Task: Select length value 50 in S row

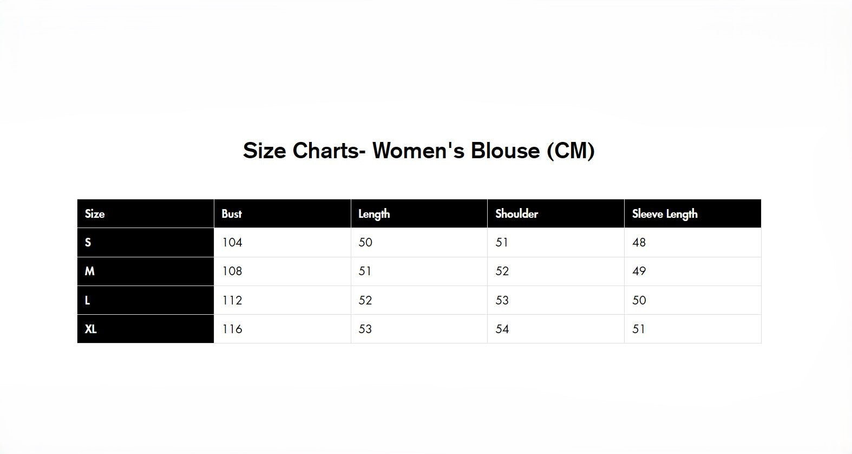Action: coord(365,242)
